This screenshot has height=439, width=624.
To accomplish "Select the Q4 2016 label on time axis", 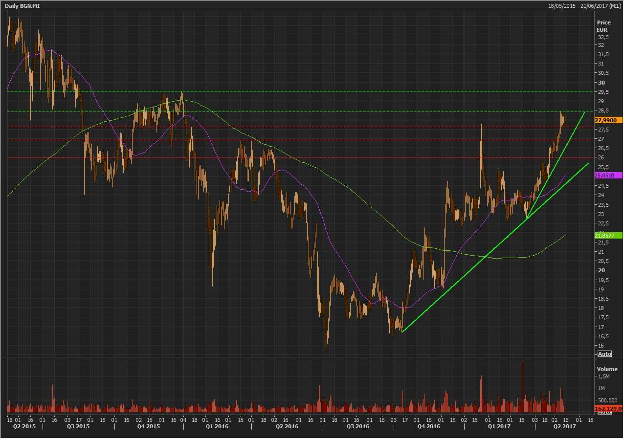I will click(429, 427).
